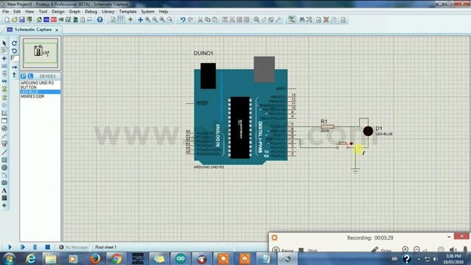
Task: Rotate clockwise icon
Action: click(x=14, y=43)
